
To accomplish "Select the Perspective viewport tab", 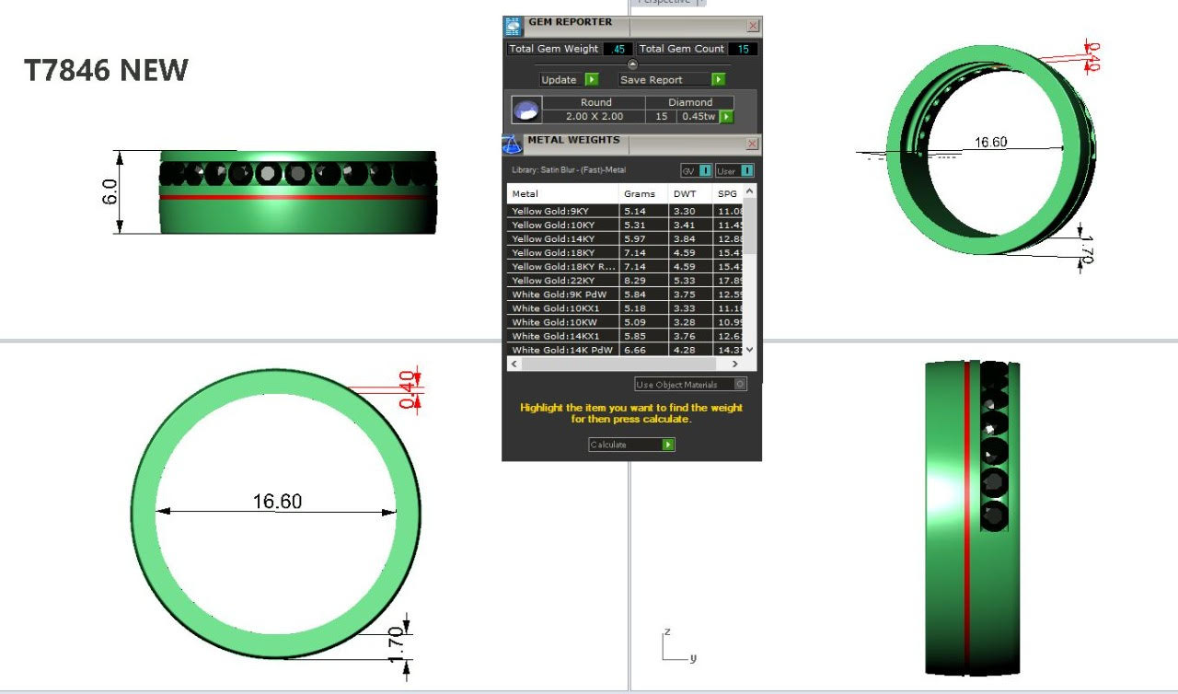I will (x=664, y=2).
